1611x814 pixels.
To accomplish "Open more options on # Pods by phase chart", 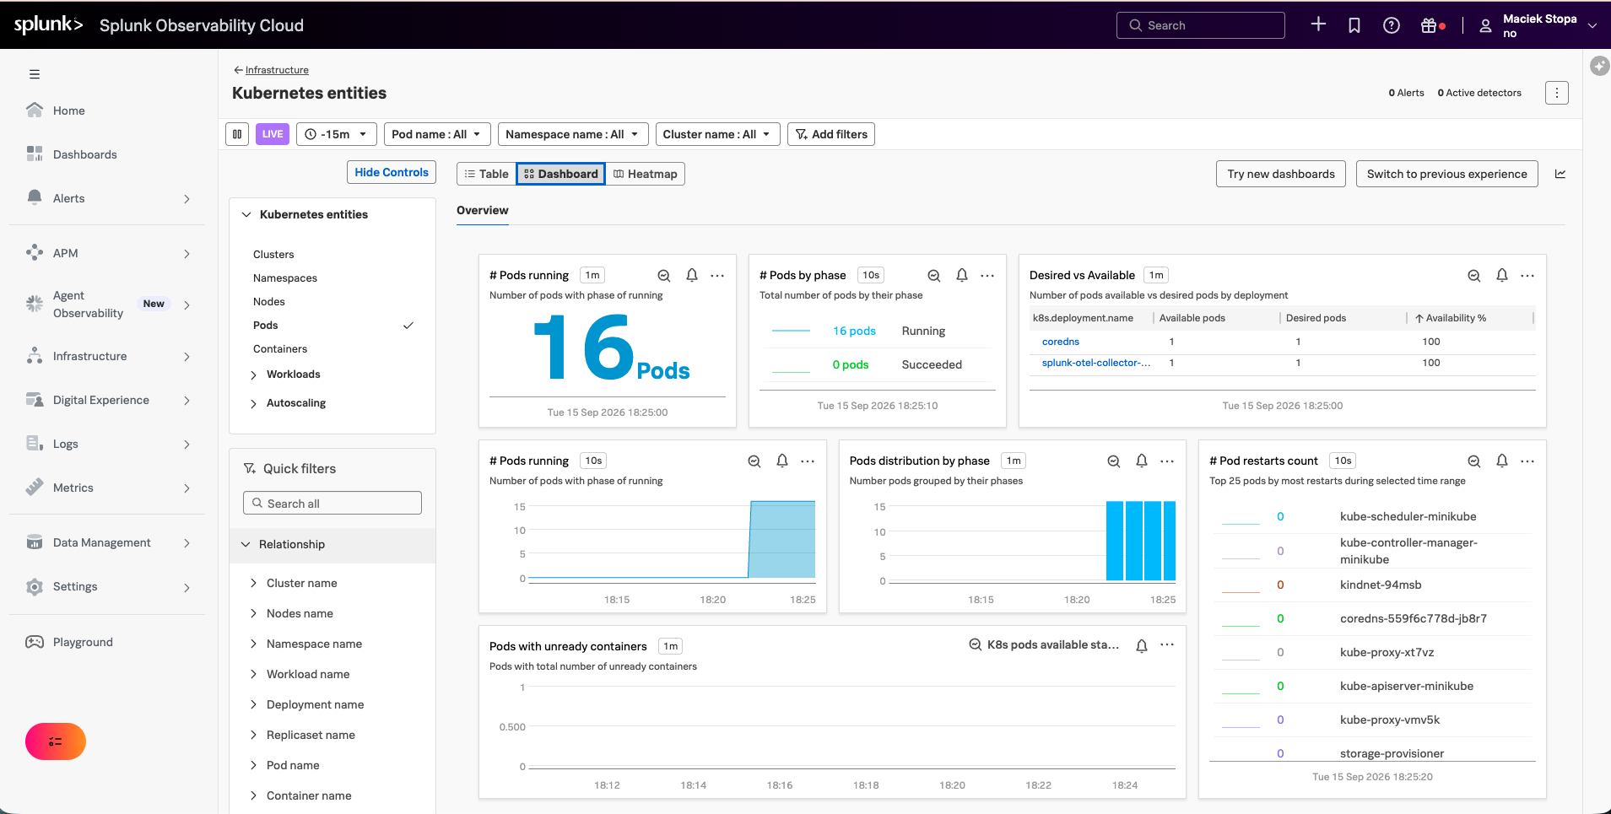I will pyautogui.click(x=987, y=276).
